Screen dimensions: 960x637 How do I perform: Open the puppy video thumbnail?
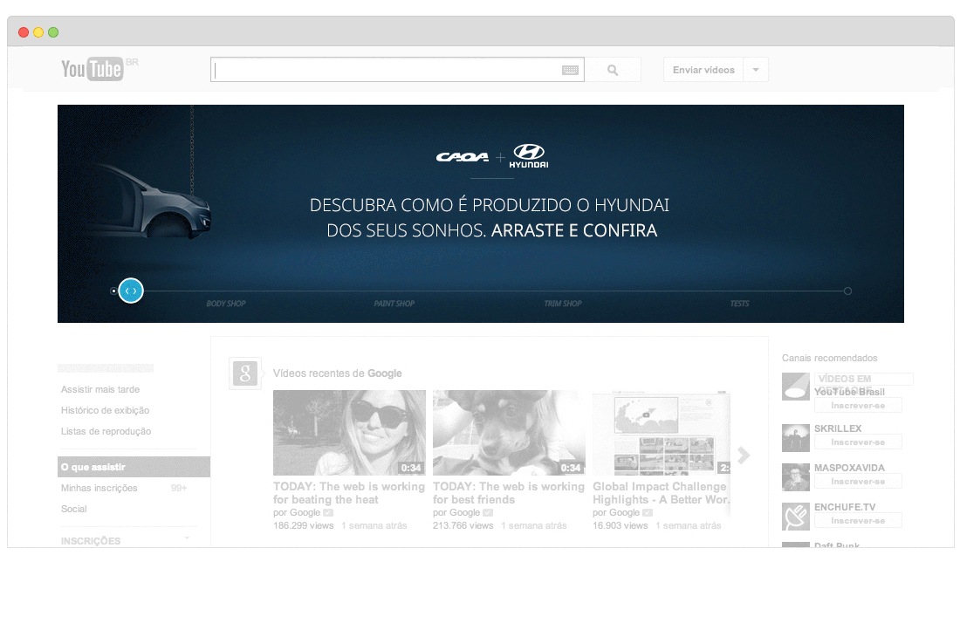pyautogui.click(x=509, y=433)
